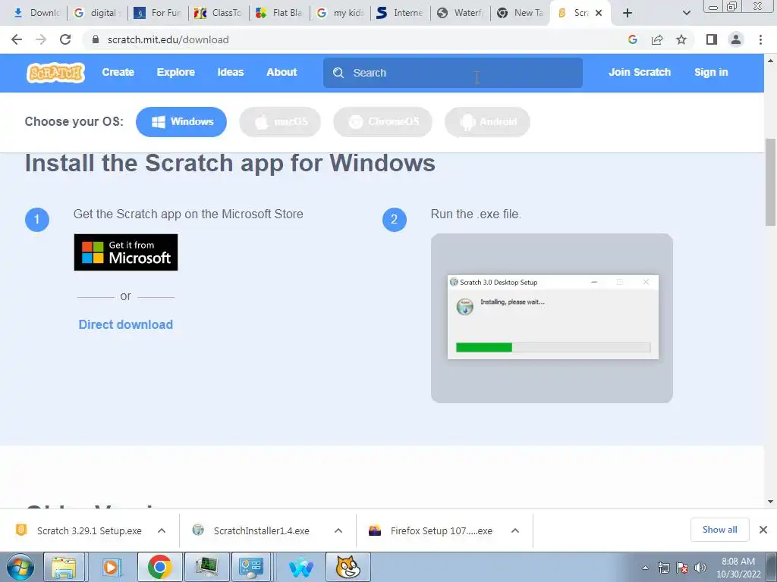Open a new browser tab
The width and height of the screenshot is (777, 582).
(x=628, y=13)
